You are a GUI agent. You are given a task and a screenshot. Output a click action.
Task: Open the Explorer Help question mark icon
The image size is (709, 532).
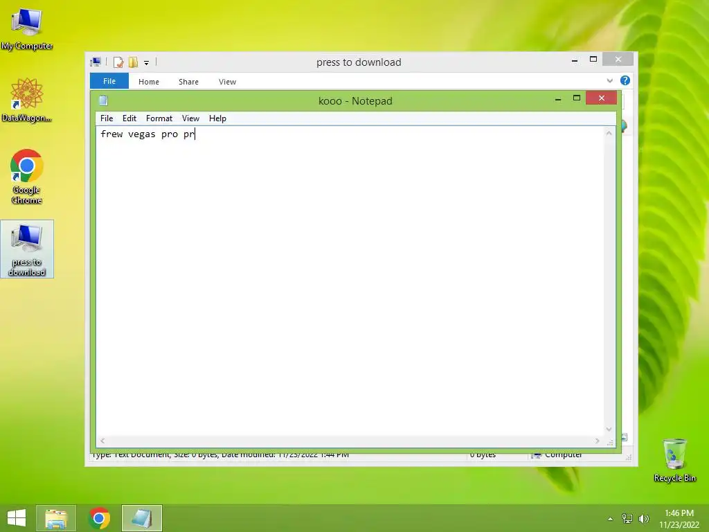click(x=625, y=80)
